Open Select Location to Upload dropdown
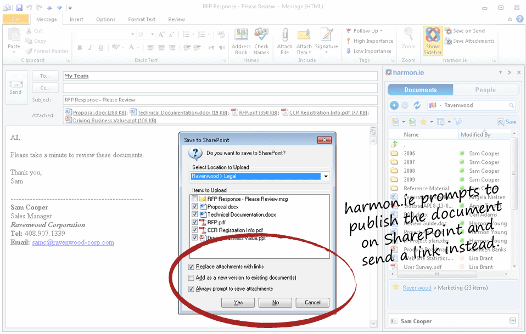The image size is (526, 334). coord(326,176)
